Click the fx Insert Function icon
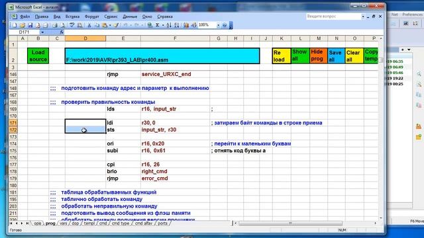Image resolution: width=424 pixels, height=238 pixels. click(62, 32)
